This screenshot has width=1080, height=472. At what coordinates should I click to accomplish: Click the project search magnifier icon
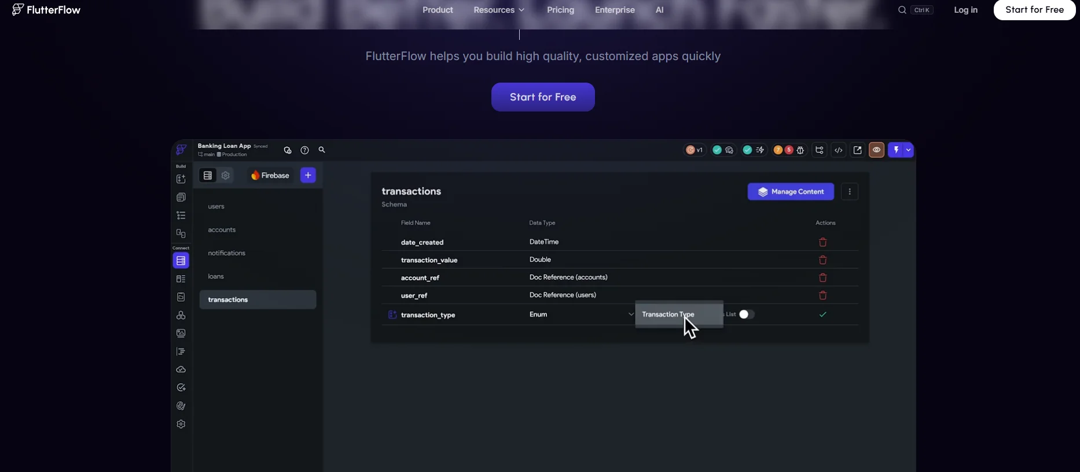(x=322, y=150)
